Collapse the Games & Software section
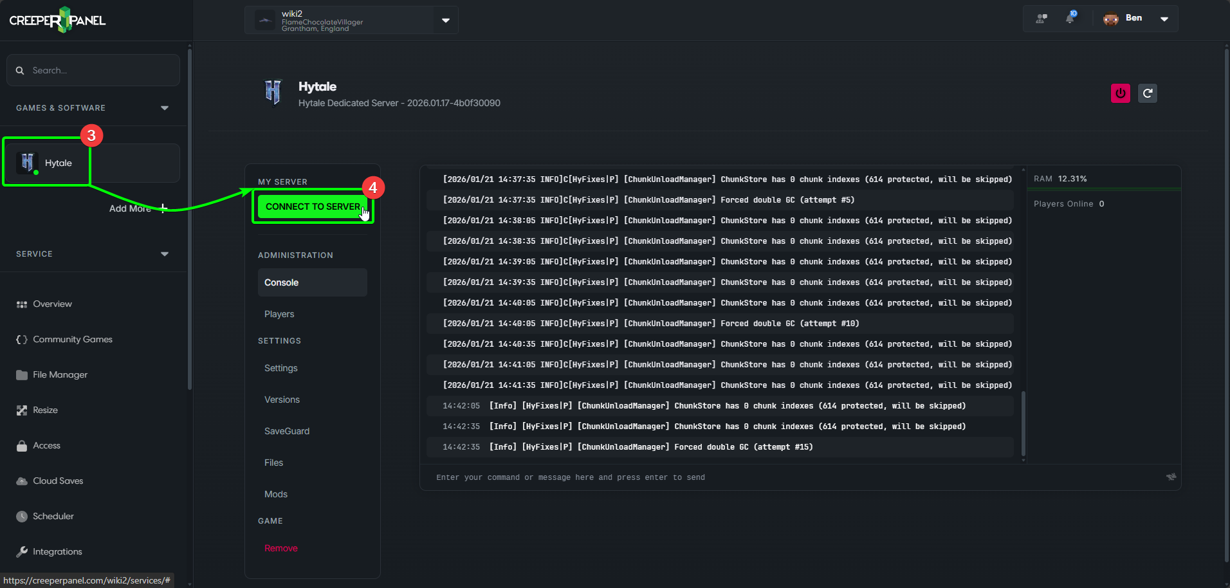 [165, 108]
